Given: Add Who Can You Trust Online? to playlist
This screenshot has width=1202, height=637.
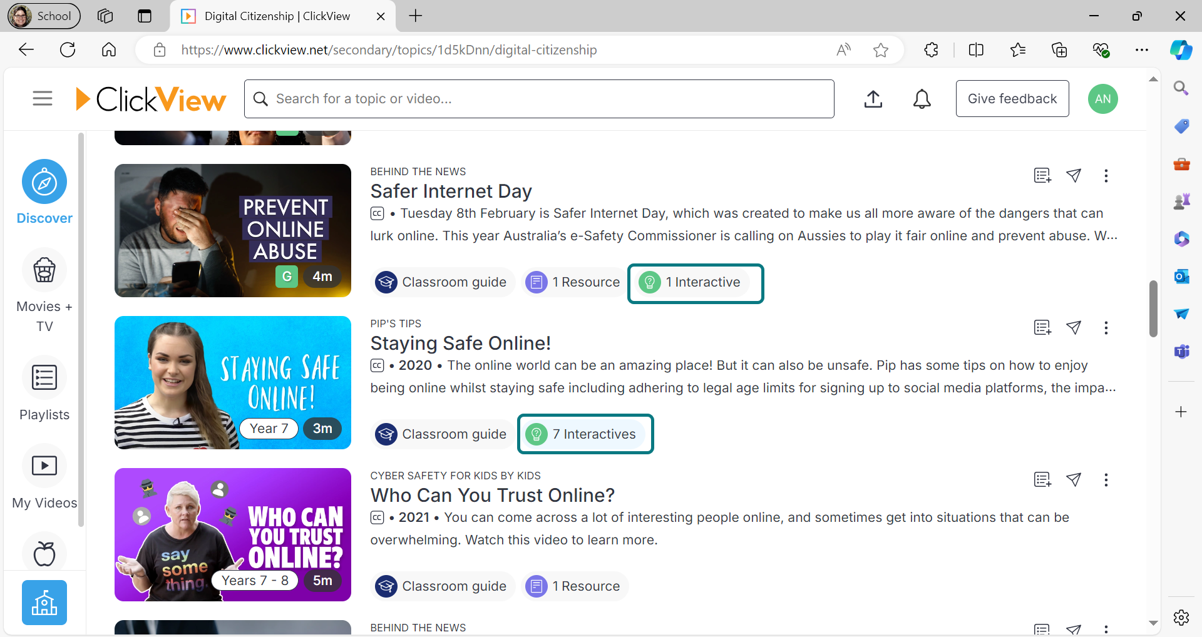Looking at the screenshot, I should click(x=1042, y=480).
